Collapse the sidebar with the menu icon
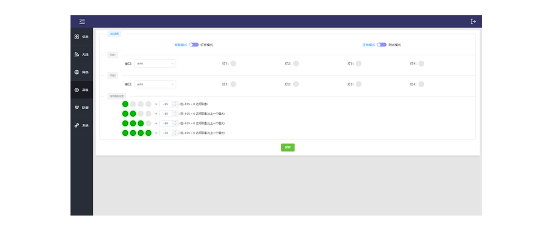The image size is (549, 229). click(81, 21)
